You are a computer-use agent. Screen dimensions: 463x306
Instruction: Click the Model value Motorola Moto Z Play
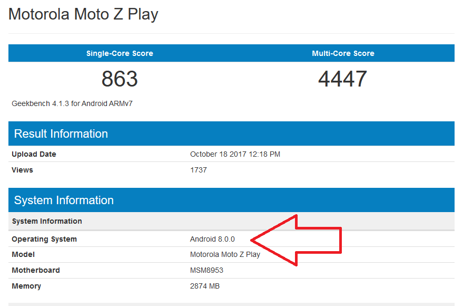(x=225, y=254)
